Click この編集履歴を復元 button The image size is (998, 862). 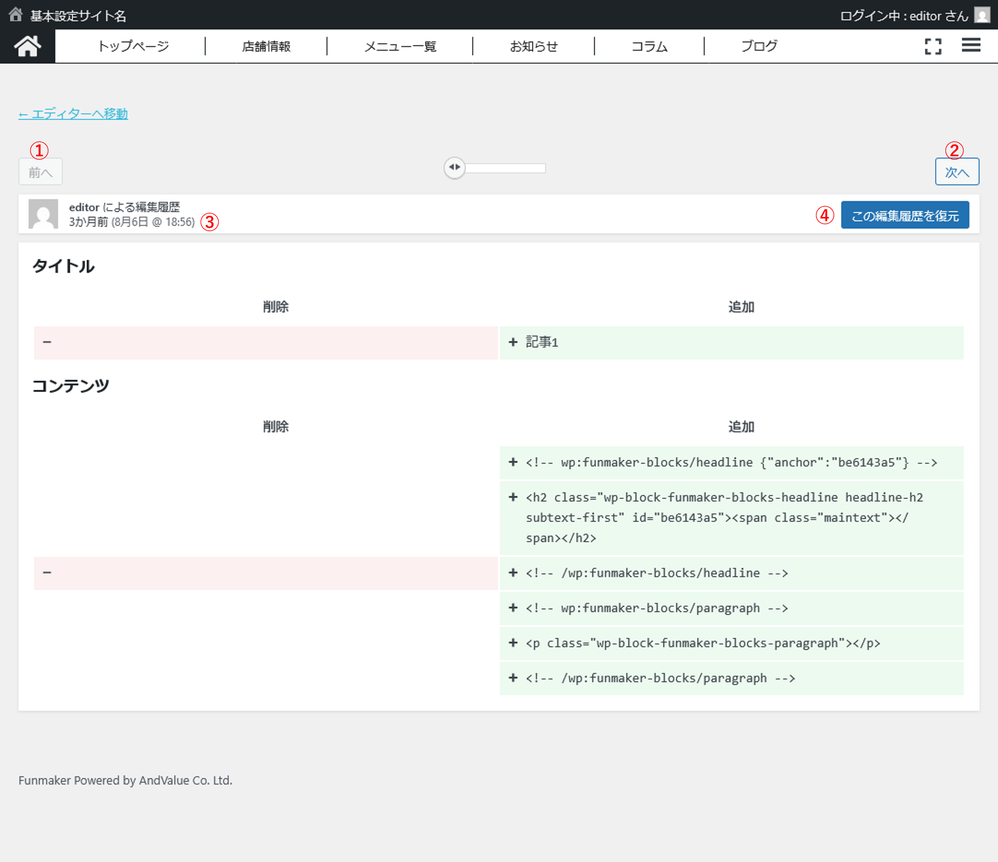click(905, 215)
